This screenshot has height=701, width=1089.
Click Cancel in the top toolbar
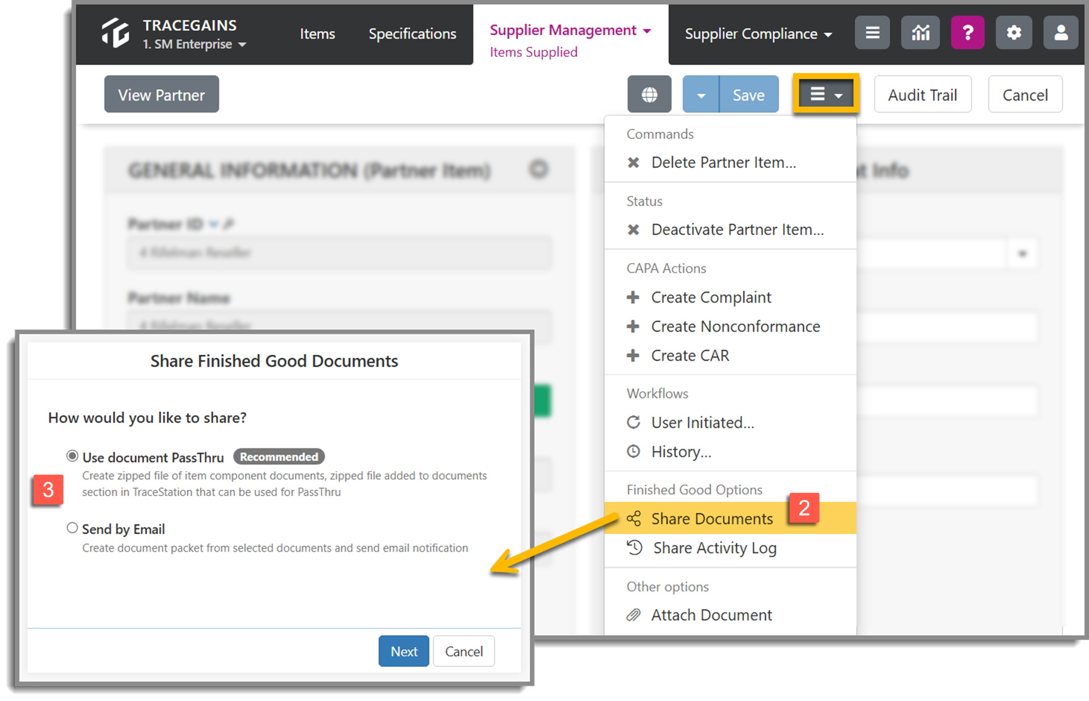coord(1025,95)
